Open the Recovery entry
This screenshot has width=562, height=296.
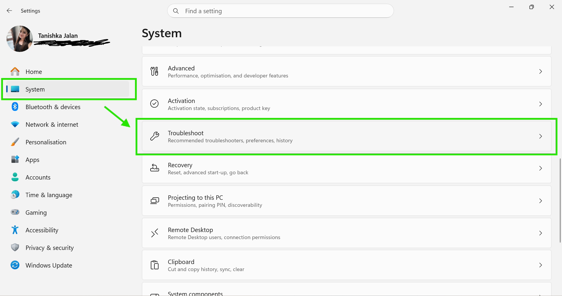point(347,168)
